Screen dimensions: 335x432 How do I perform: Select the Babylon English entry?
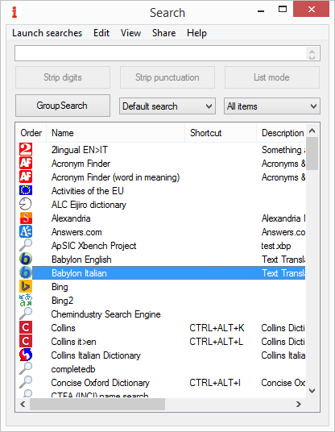pyautogui.click(x=81, y=260)
